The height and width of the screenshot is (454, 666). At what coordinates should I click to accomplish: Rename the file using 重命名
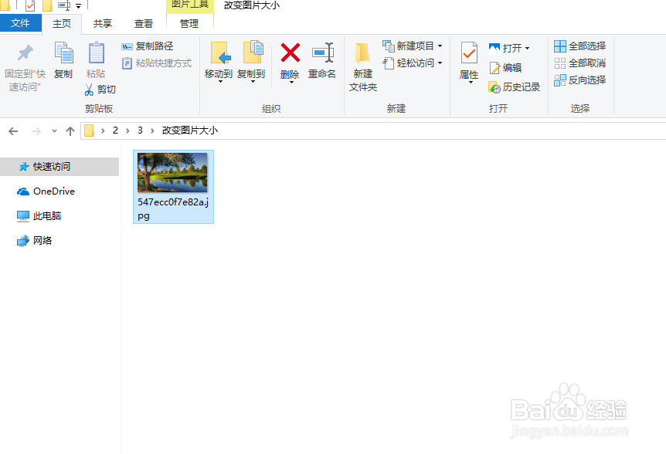click(322, 61)
